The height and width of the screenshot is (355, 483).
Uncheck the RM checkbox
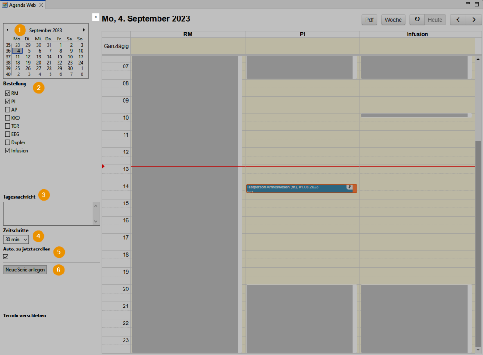pos(8,93)
